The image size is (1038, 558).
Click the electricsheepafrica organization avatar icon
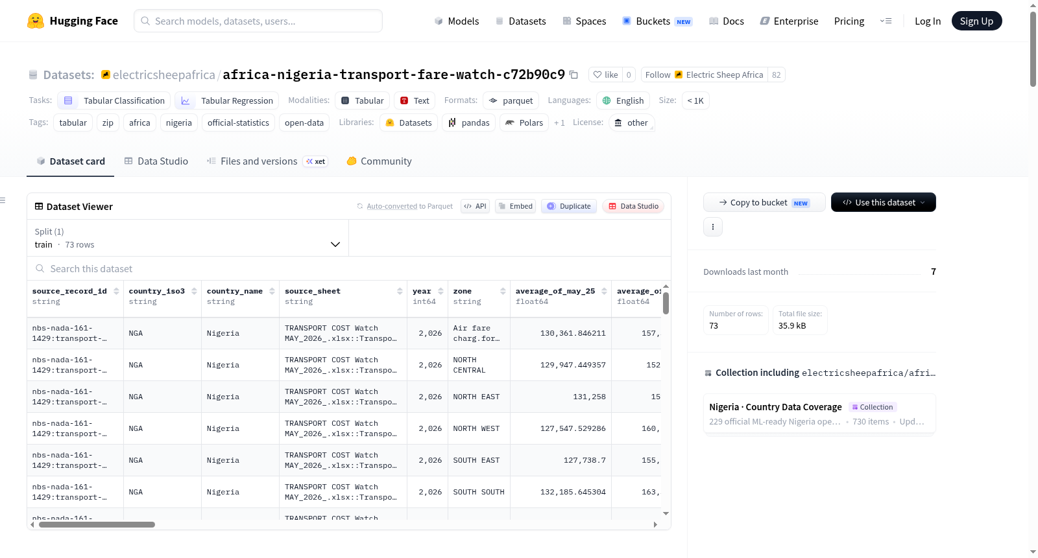click(106, 75)
